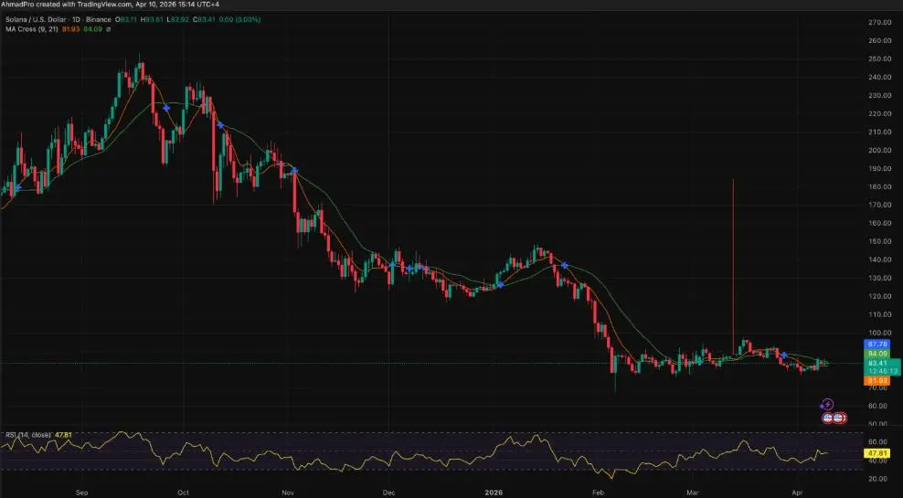903x498 pixels.
Task: Click the small icon after MA Cross values
Action: point(108,29)
